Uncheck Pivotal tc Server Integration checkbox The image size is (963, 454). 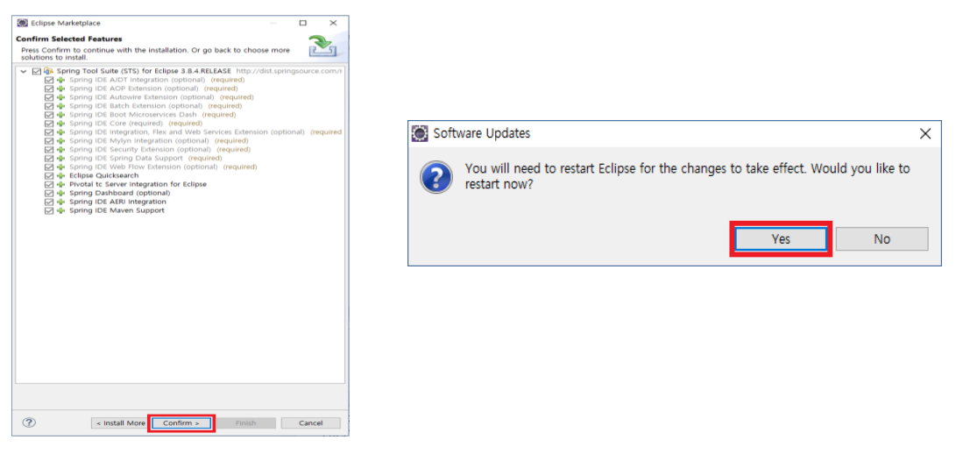pos(49,184)
